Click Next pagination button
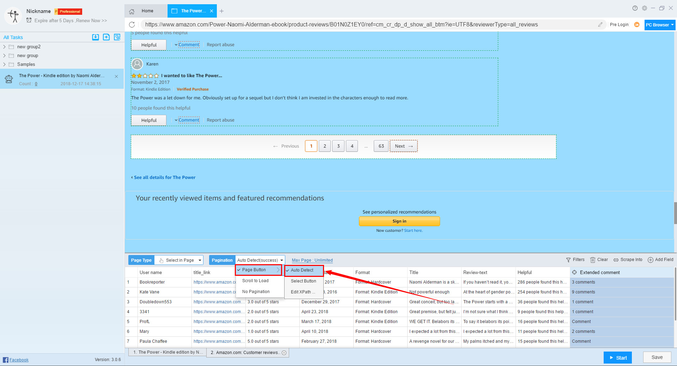The image size is (677, 366). (x=404, y=146)
